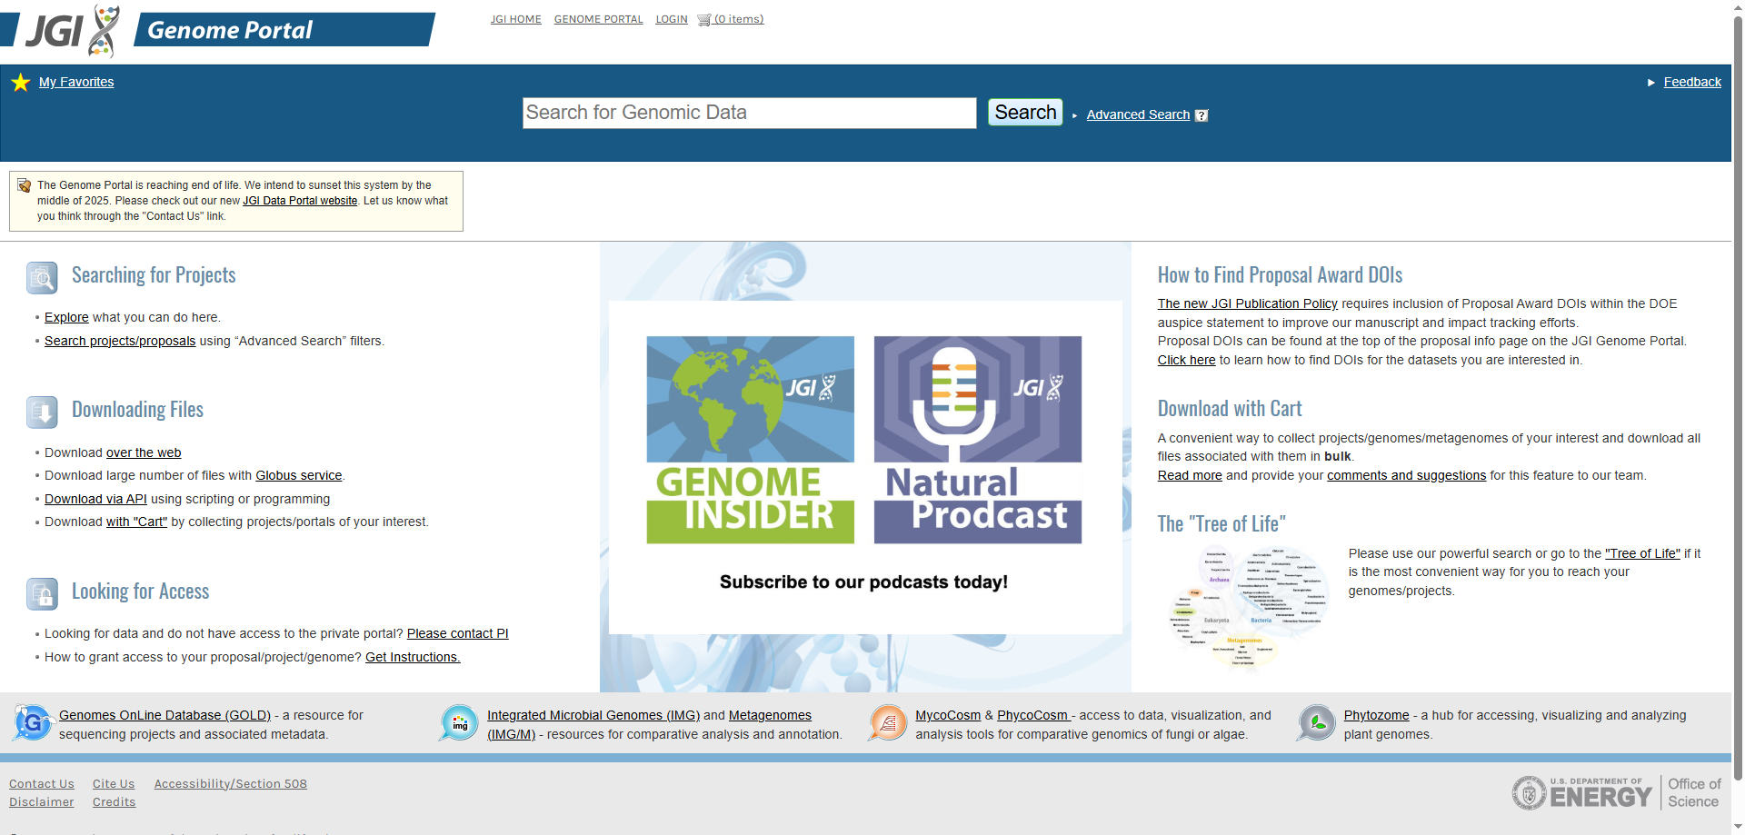The width and height of the screenshot is (1745, 835).
Task: Open the JGI Data Portal website link
Action: [x=300, y=201]
